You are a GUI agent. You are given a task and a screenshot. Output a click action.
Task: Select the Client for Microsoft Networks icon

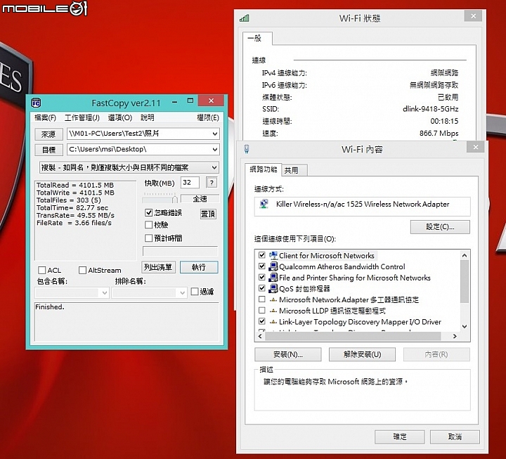coord(273,256)
